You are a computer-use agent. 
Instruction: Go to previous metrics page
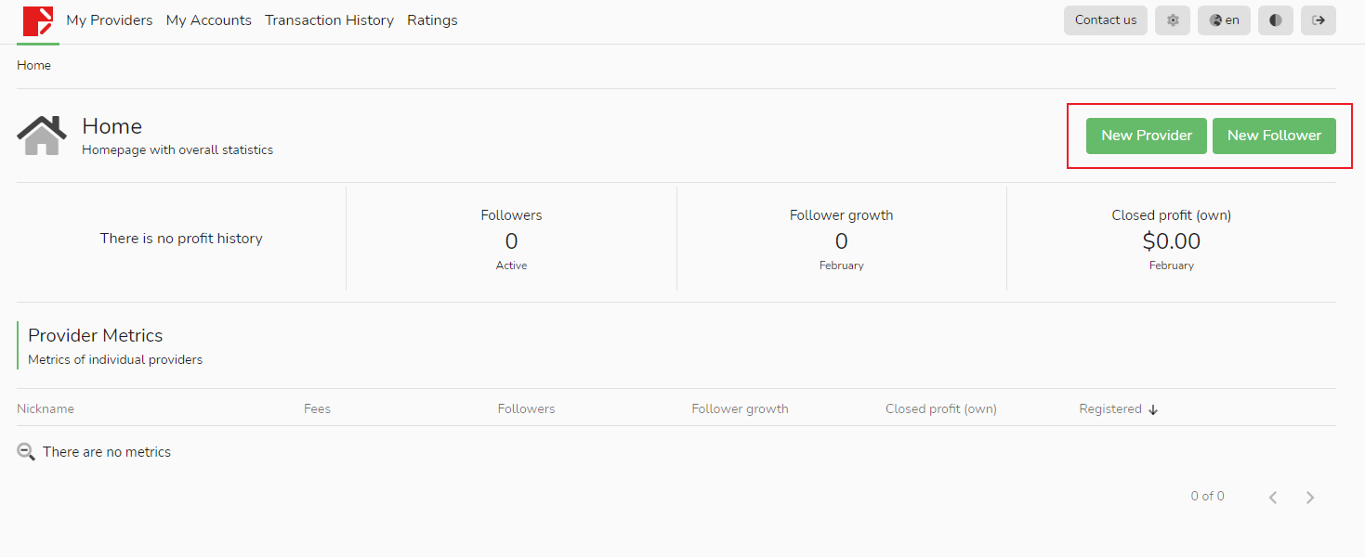(x=1273, y=498)
